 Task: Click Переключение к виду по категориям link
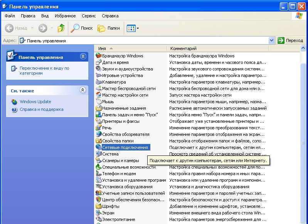click(x=44, y=70)
